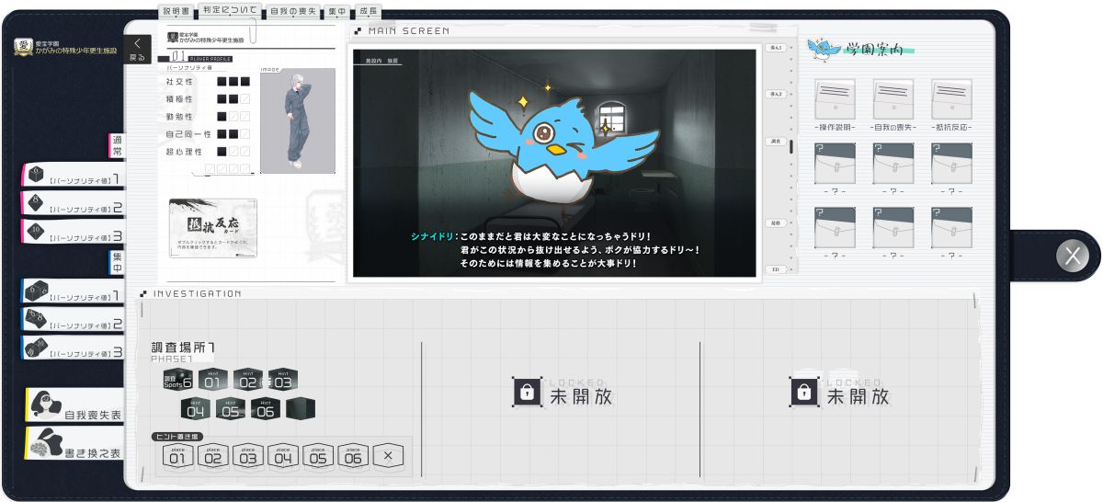Click the lock icon of middle 未開放 area
The height and width of the screenshot is (502, 1103).
[x=527, y=392]
